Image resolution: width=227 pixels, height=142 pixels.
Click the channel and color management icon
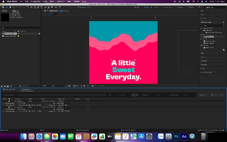pos(81,86)
